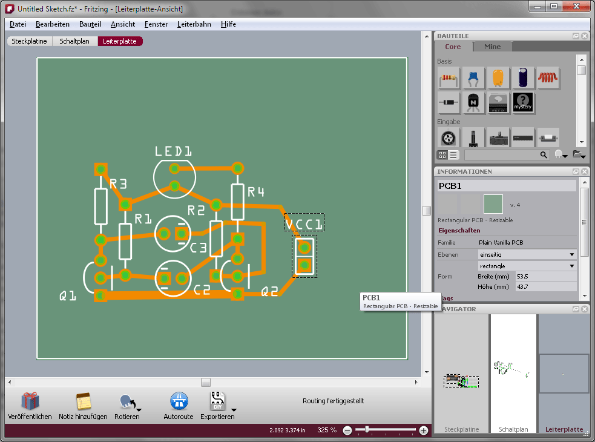The height and width of the screenshot is (442, 595).
Task: Select the resistor part in Basis
Action: 449,78
